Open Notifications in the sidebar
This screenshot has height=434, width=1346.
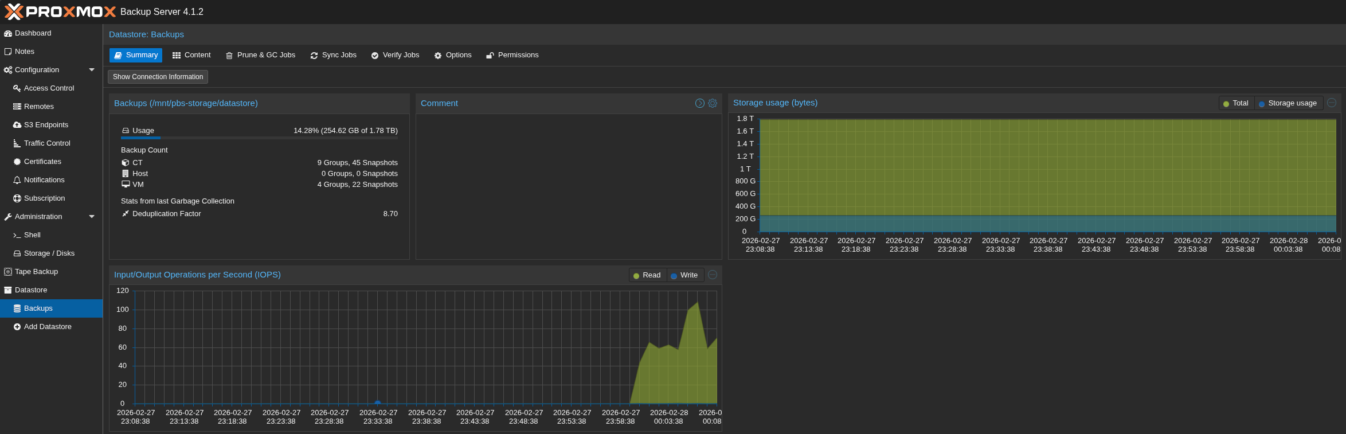[x=44, y=180]
